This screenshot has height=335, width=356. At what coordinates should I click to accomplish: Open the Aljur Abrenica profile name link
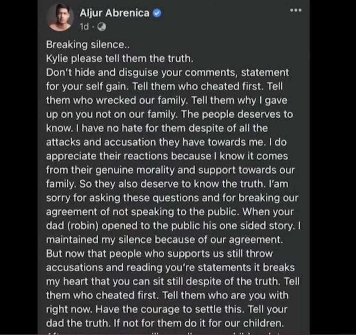tap(114, 13)
